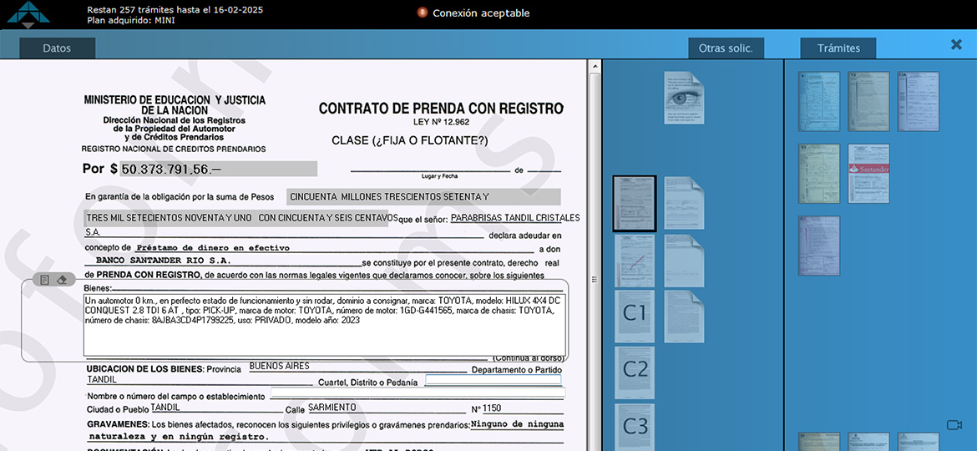Click the Nombre o número del campo field

point(418,393)
